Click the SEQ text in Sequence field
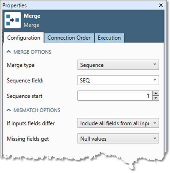 click(x=85, y=80)
